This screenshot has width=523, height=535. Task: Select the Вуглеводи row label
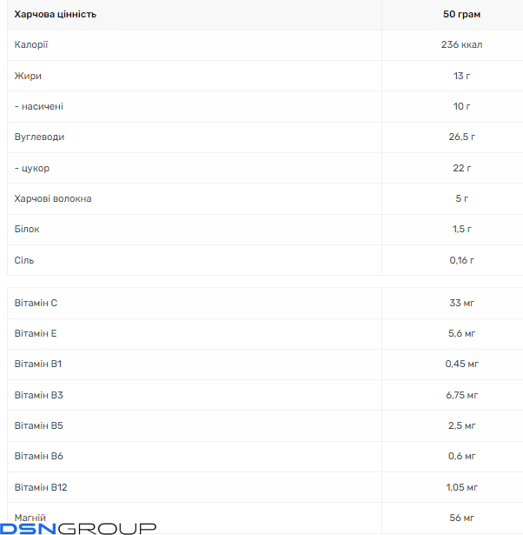click(39, 137)
